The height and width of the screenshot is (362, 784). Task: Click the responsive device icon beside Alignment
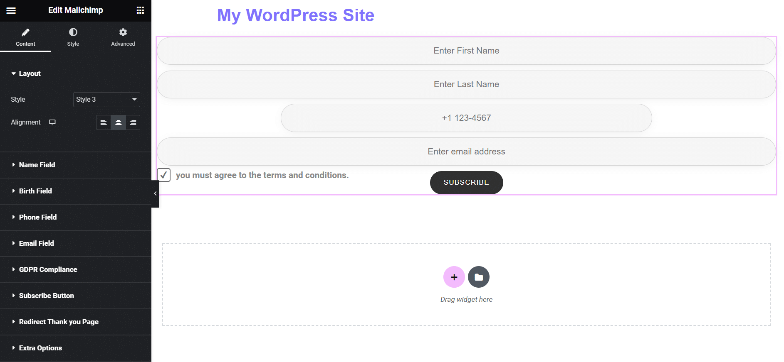[52, 122]
